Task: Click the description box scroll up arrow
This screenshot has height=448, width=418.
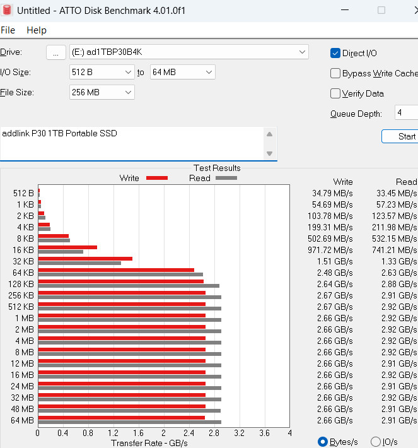Action: pyautogui.click(x=269, y=134)
